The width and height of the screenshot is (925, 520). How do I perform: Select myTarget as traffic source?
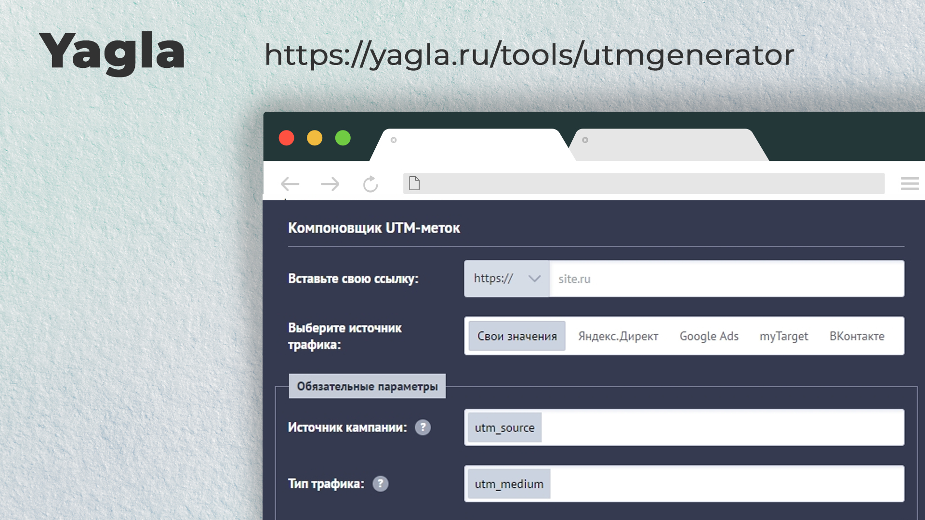[784, 336]
